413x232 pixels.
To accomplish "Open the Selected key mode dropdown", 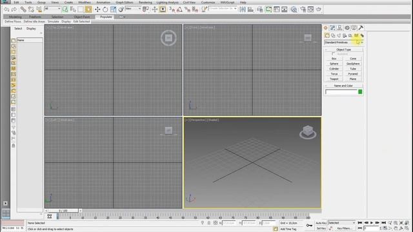I will 341,223.
